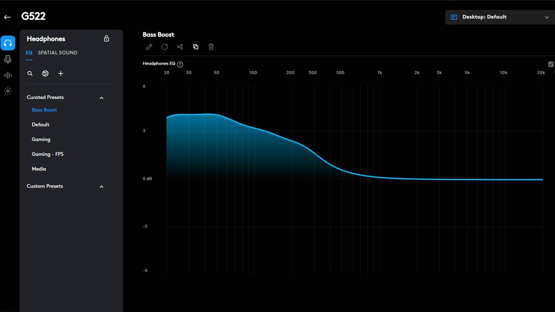Screen dimensions: 555x312
Task: Switch to the Spatial Sound tab
Action: click(x=58, y=53)
